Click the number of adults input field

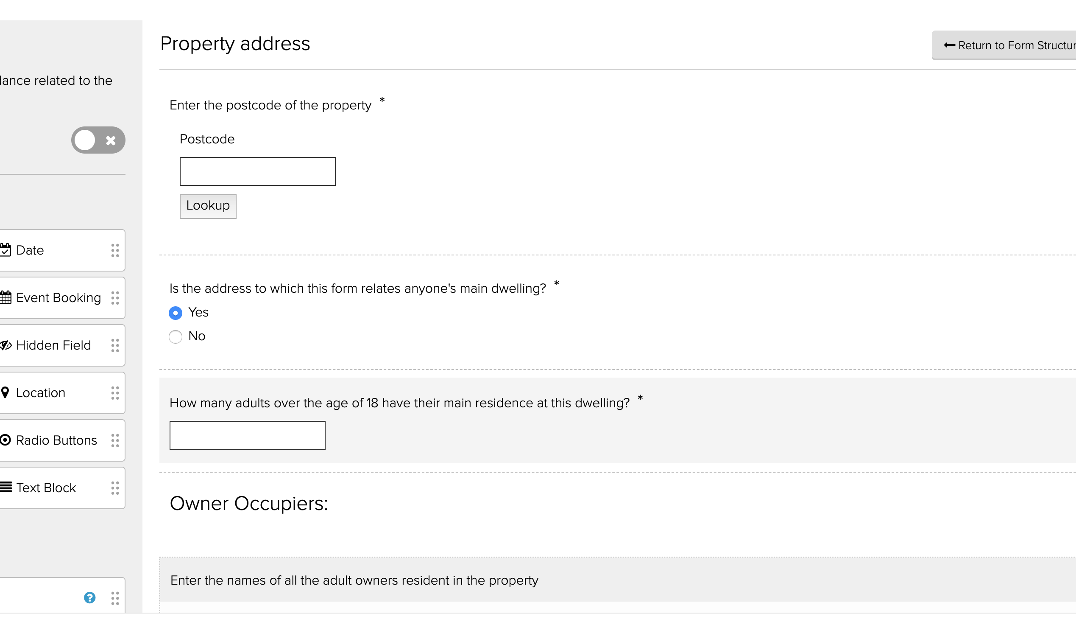pyautogui.click(x=247, y=435)
